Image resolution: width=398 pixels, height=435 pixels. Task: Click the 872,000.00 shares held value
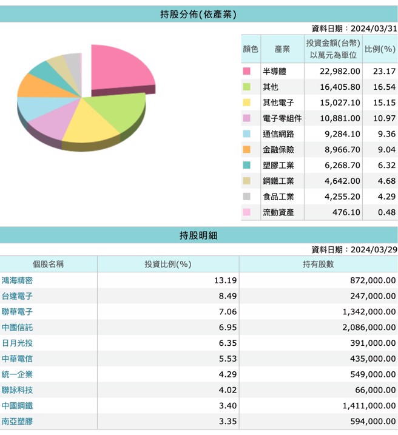pos(373,280)
